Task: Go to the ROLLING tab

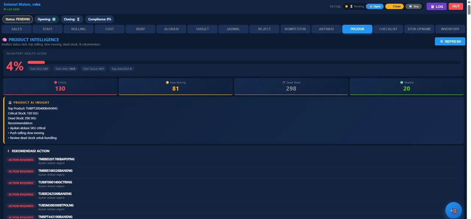Action: click(78, 29)
